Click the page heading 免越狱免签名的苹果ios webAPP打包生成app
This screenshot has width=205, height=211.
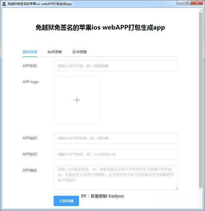[100, 28]
